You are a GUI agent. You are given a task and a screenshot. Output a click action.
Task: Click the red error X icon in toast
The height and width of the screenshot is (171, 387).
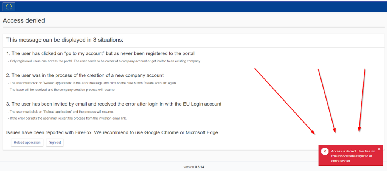[x=325, y=151]
